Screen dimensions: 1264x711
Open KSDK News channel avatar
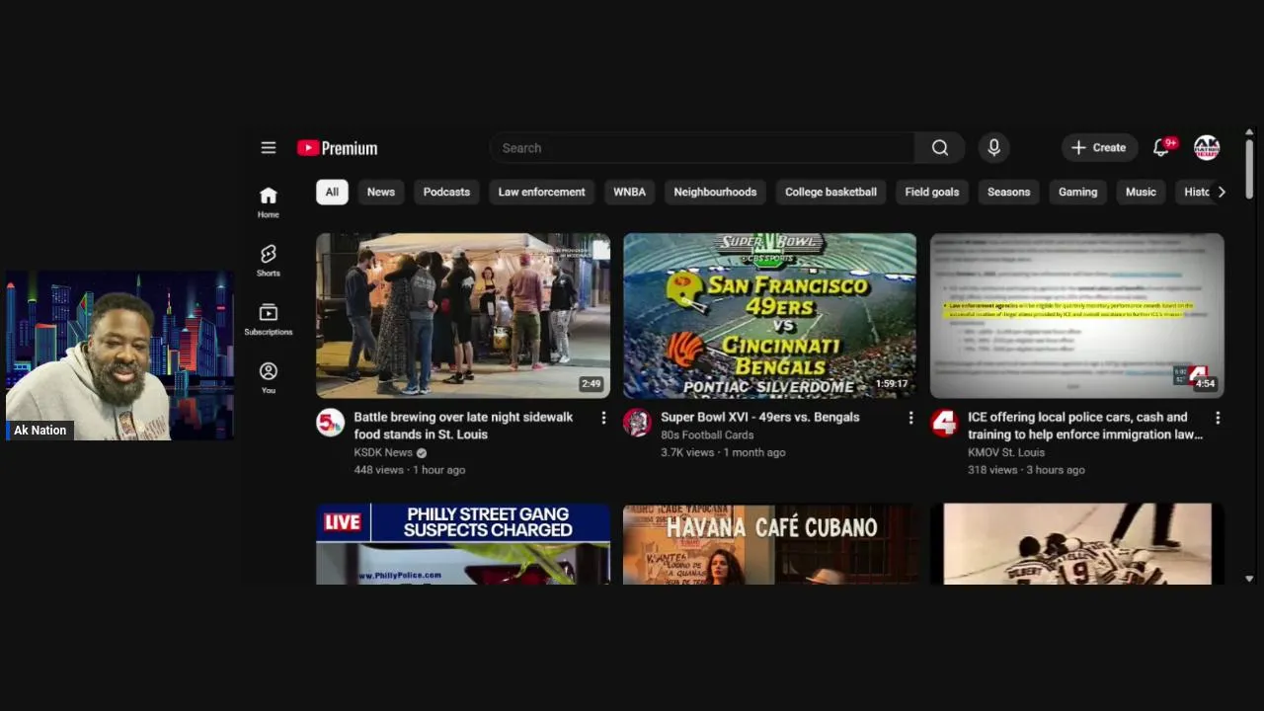pyautogui.click(x=330, y=423)
